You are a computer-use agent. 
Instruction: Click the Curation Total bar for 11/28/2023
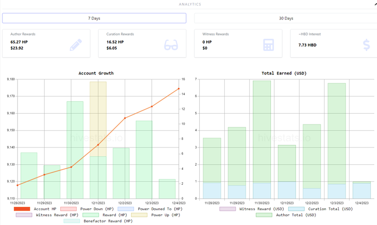212,191
